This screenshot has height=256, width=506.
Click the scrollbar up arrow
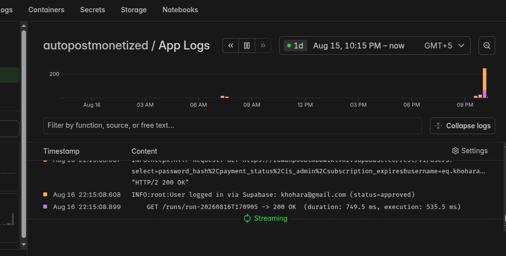[x=24, y=26]
